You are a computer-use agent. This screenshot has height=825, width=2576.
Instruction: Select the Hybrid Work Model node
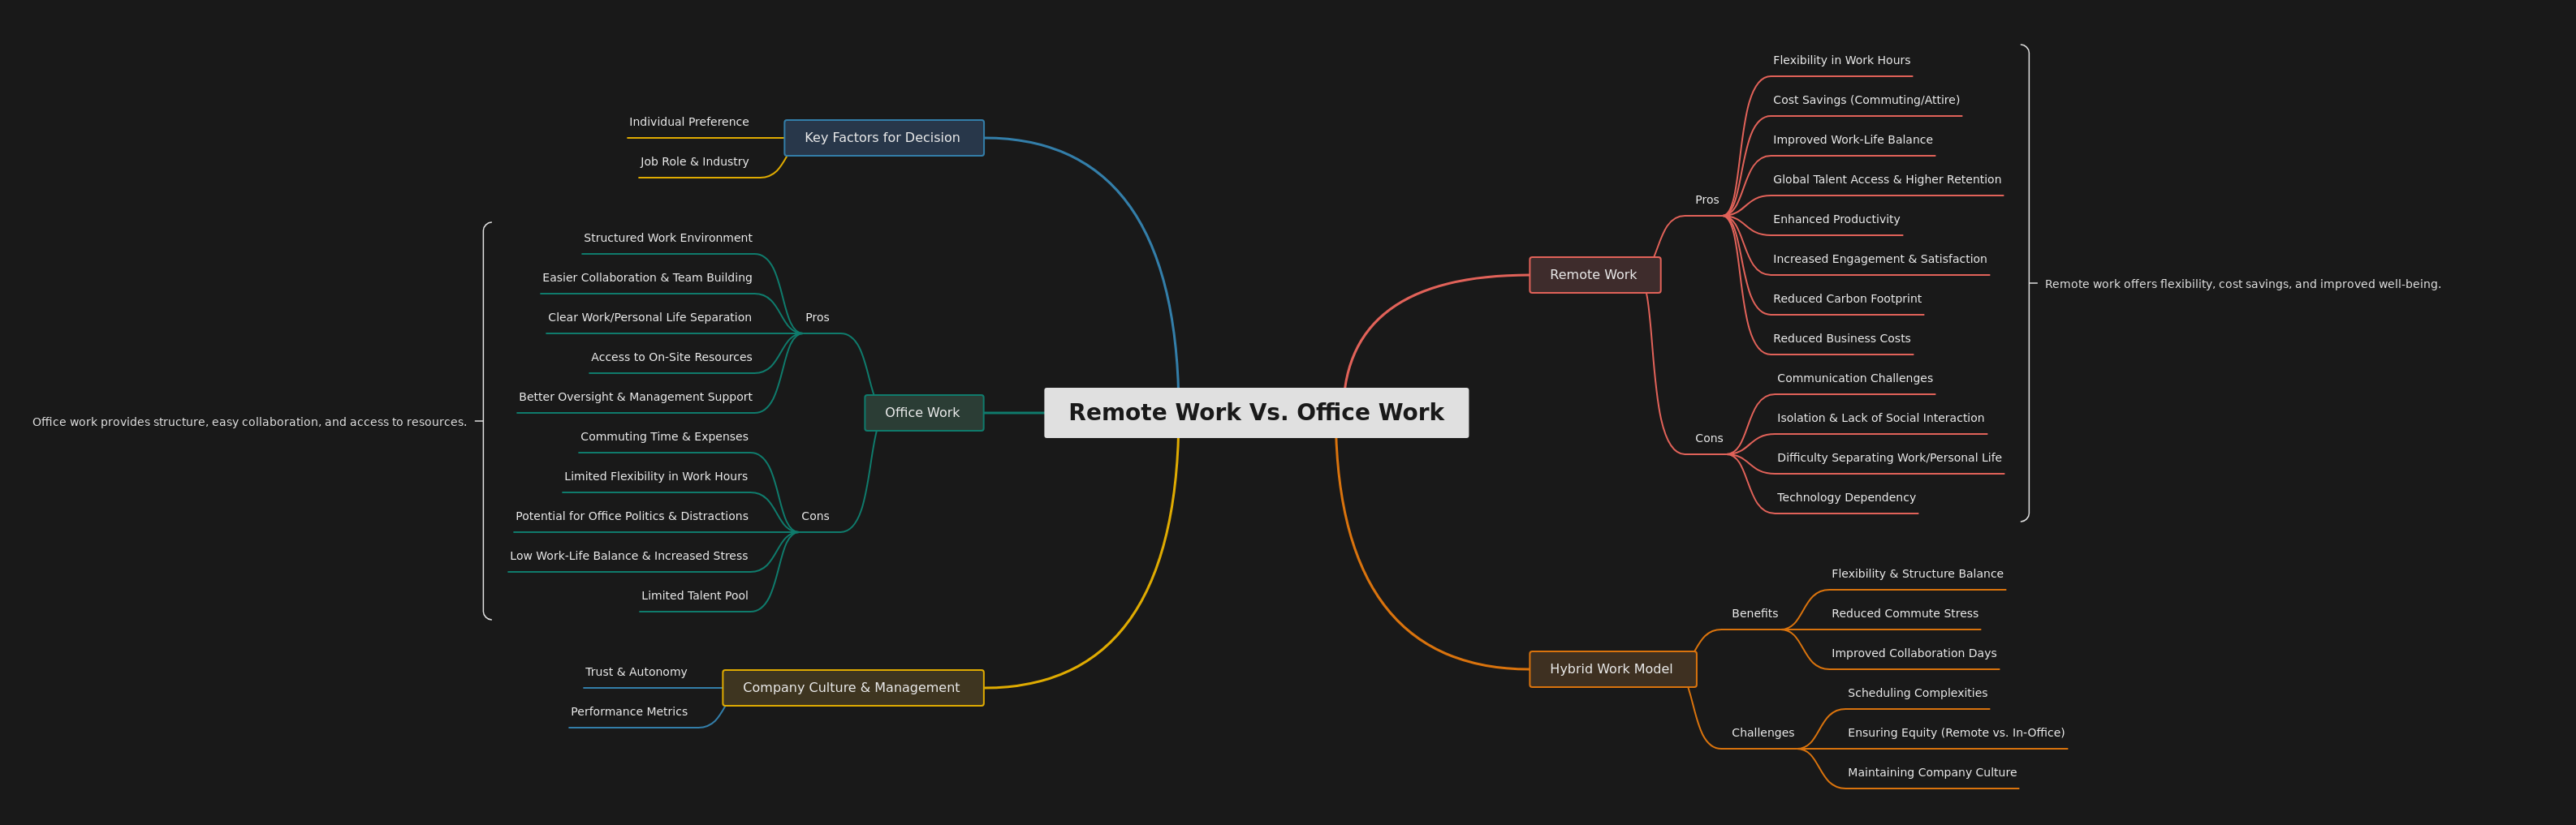click(x=1611, y=668)
